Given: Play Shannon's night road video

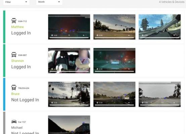Looking at the screenshot, I should point(97,69).
